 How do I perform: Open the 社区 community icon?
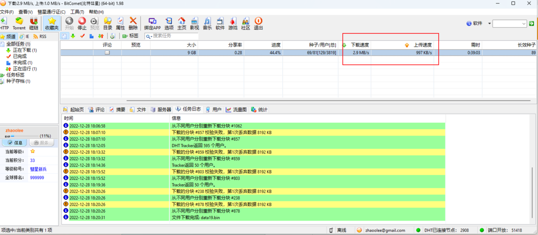(x=246, y=23)
